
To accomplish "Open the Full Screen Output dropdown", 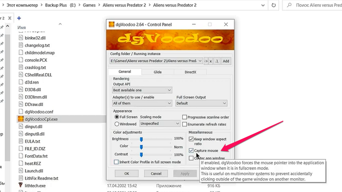I will point(201,103).
